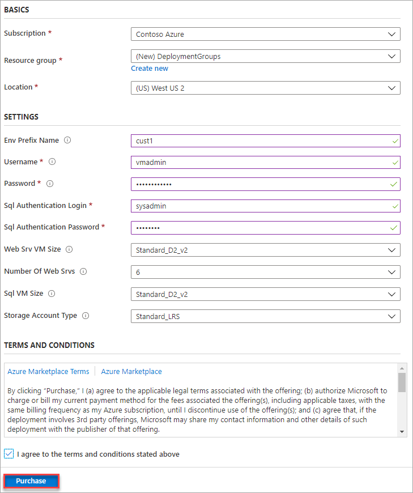Click the Username info icon
Image resolution: width=413 pixels, height=493 pixels.
(52, 162)
